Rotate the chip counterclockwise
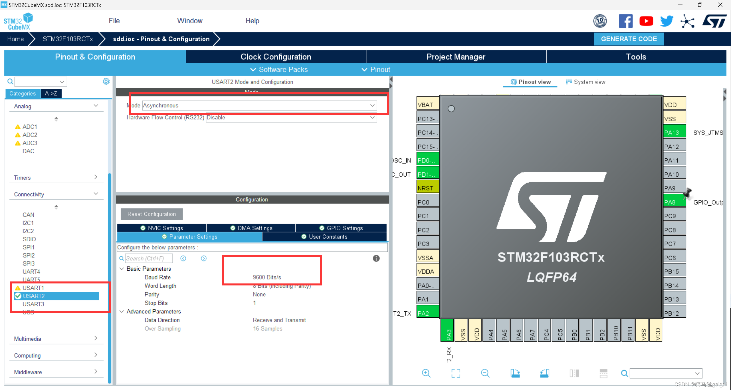The image size is (731, 390). (545, 373)
